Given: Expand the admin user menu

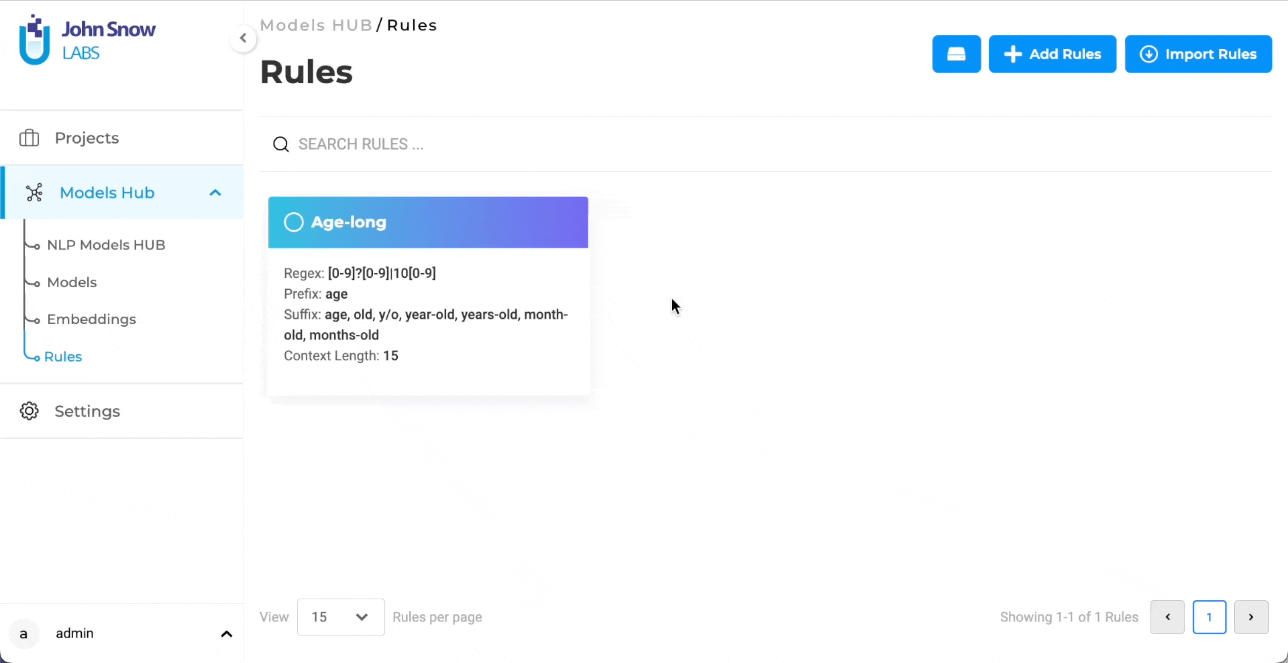Looking at the screenshot, I should click(x=227, y=634).
